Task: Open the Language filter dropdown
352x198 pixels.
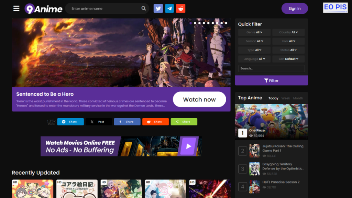Action: 254,59
